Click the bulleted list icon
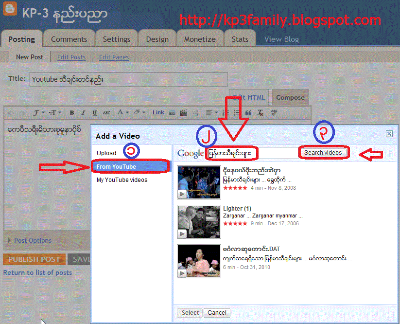This screenshot has height=324, width=400. coord(237,112)
